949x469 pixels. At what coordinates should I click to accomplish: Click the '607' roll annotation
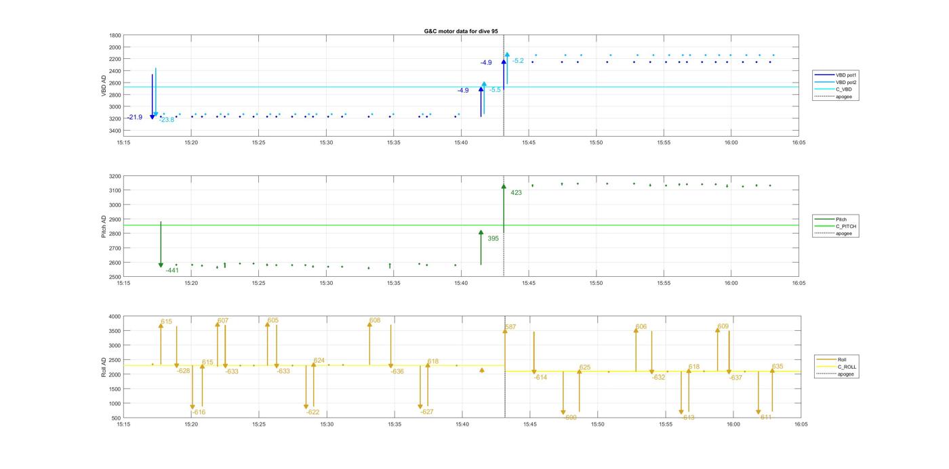[223, 321]
